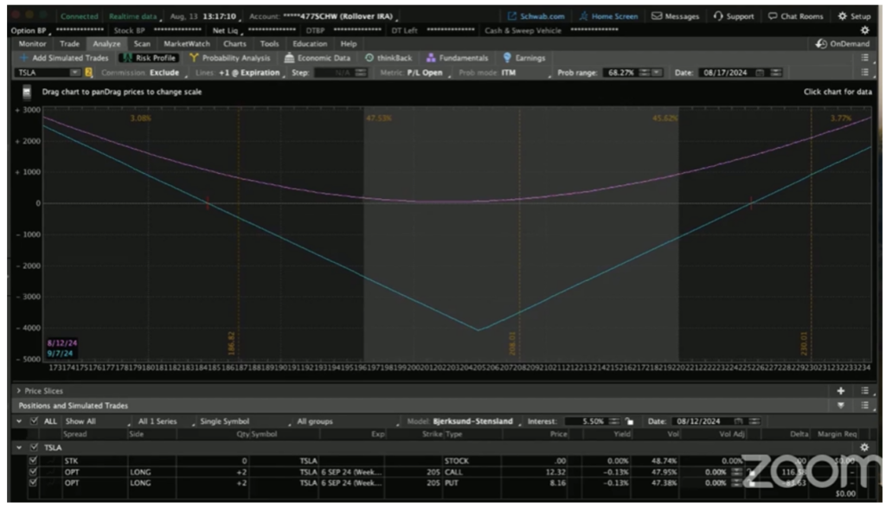
Task: Click the risk profile Date field 08/17/2024
Action: tap(726, 73)
